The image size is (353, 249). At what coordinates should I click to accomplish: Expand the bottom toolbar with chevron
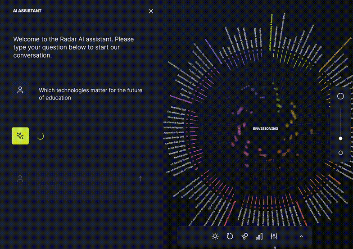click(301, 236)
